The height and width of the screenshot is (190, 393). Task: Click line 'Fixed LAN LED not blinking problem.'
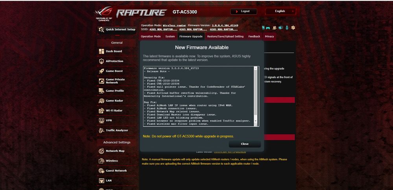(x=173, y=118)
